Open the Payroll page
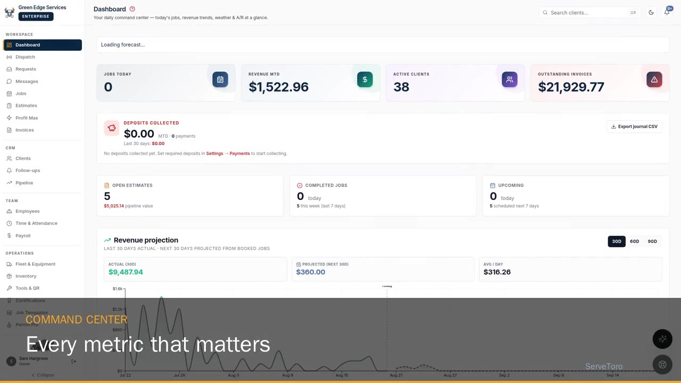The height and width of the screenshot is (383, 681). point(43,236)
